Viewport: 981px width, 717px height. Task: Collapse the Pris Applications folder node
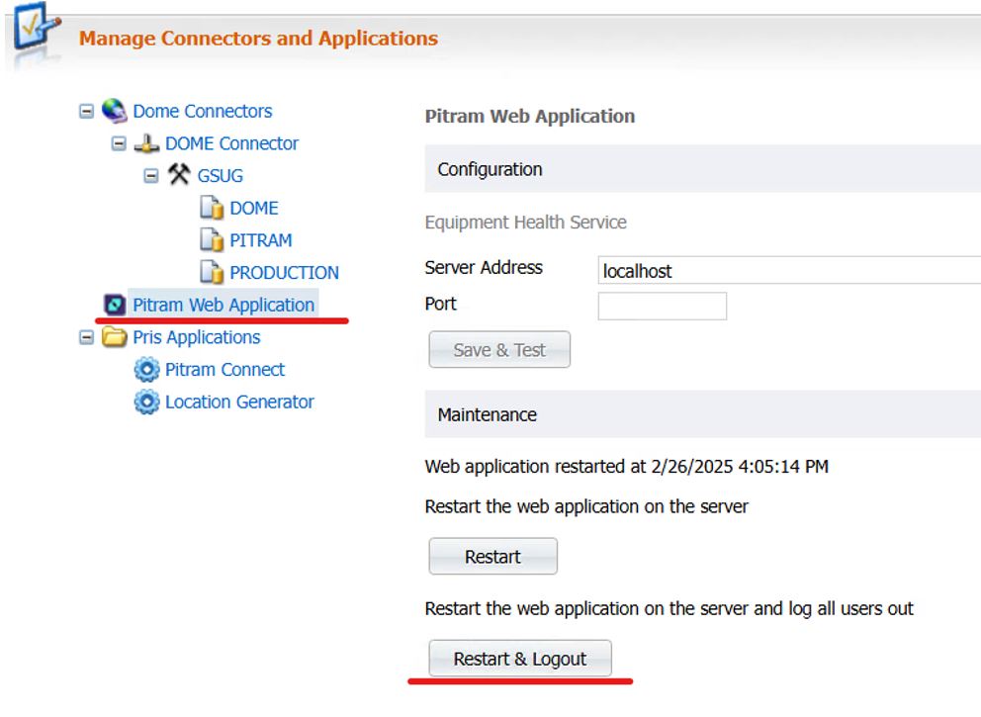87,337
